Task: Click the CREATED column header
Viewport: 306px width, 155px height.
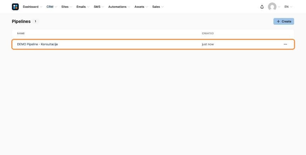Action: (x=208, y=34)
